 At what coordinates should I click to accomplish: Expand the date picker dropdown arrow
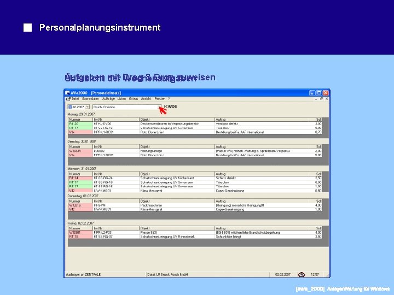(87, 107)
